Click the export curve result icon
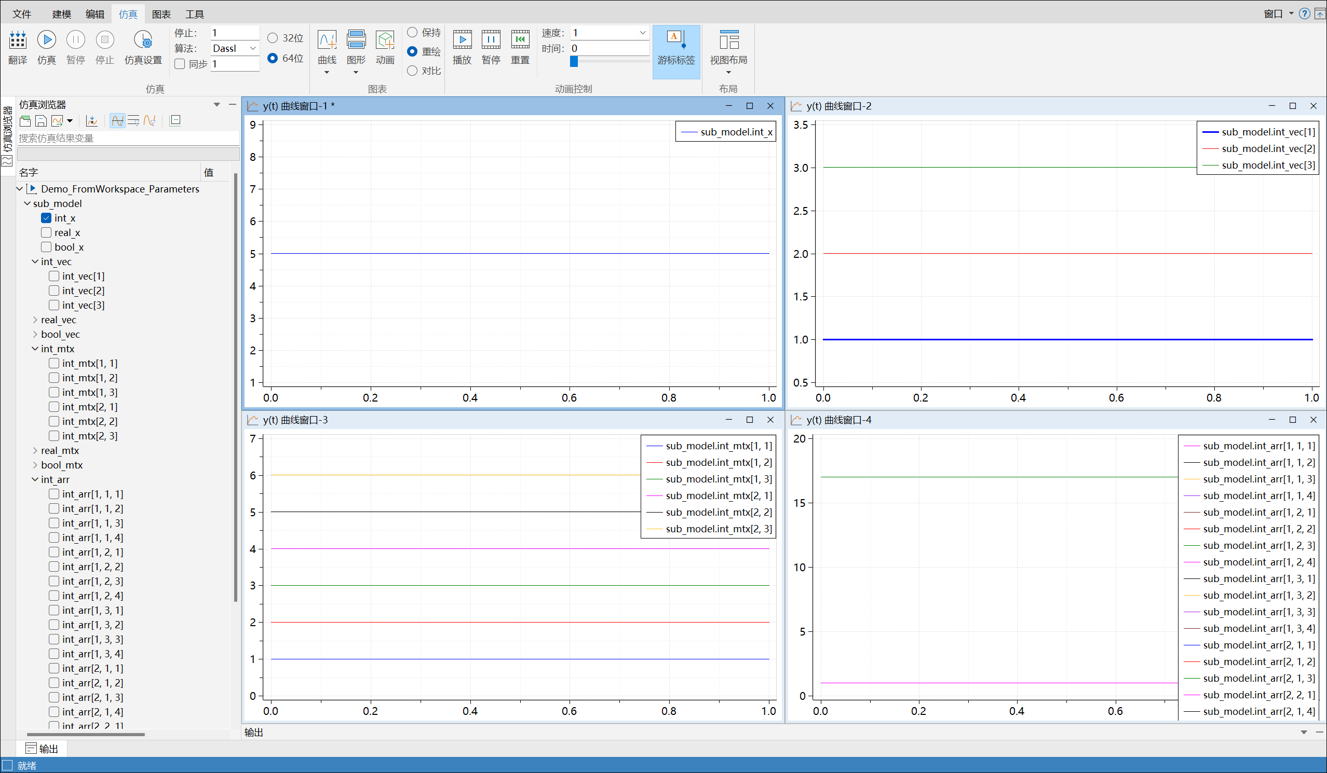 pos(57,121)
